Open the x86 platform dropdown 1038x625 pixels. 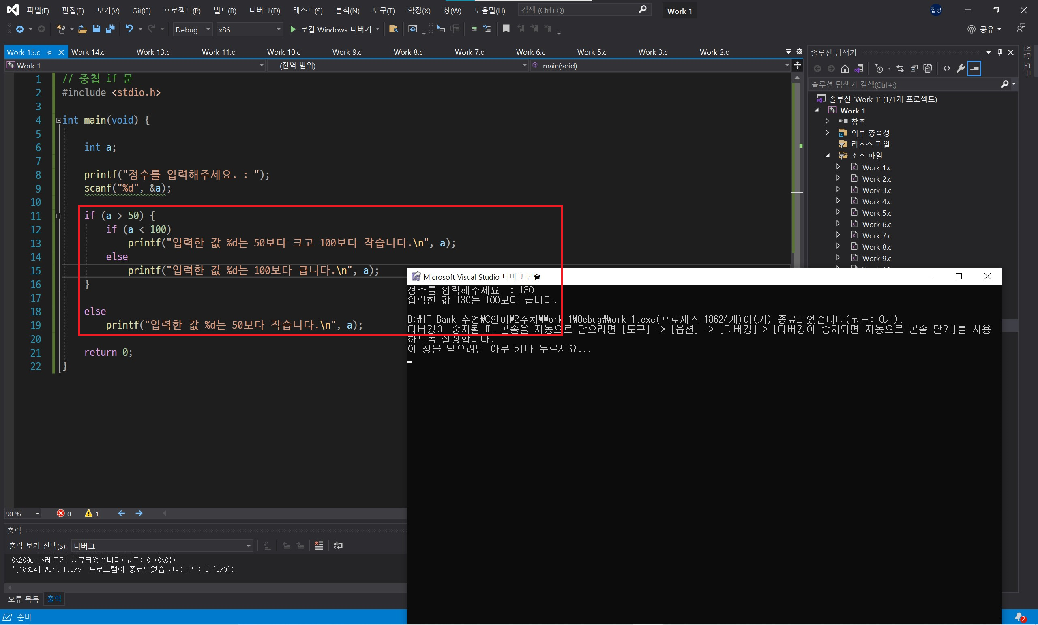coord(249,30)
